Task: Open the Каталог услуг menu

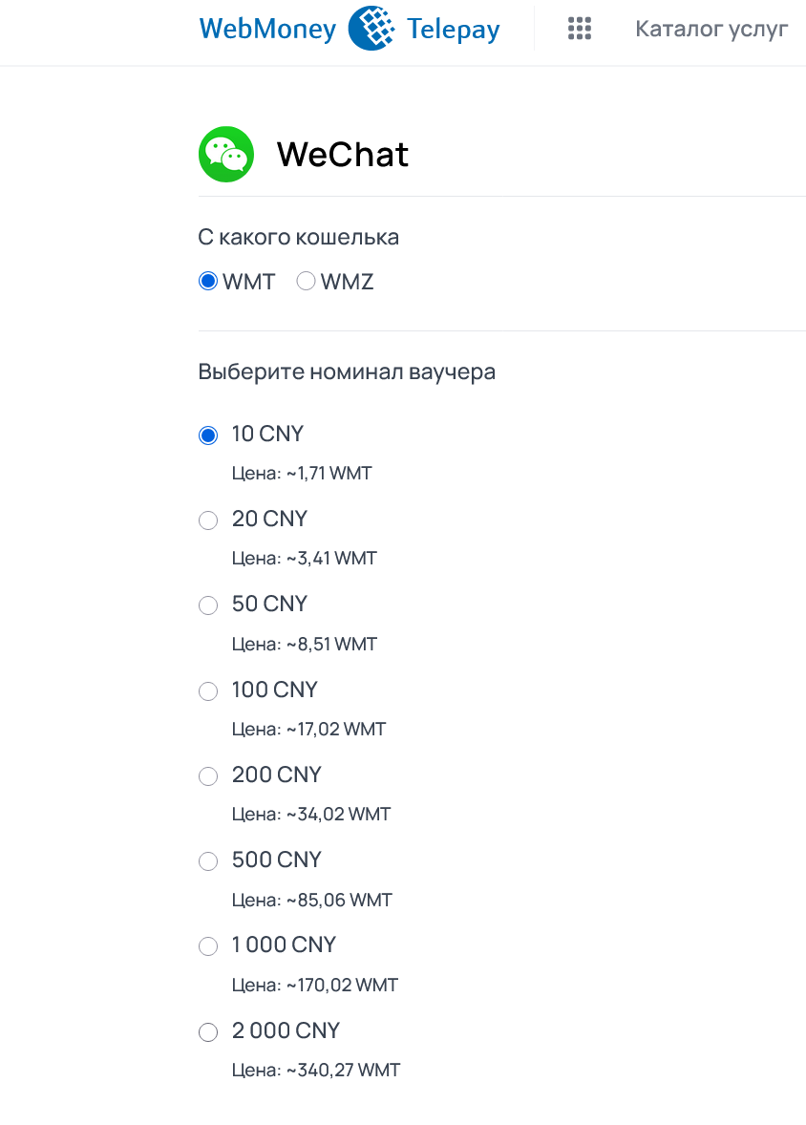Action: tap(711, 29)
